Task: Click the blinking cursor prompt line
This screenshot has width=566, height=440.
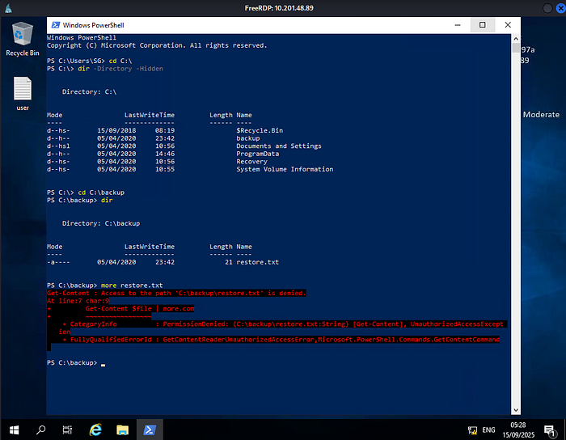Action: pyautogui.click(x=76, y=362)
